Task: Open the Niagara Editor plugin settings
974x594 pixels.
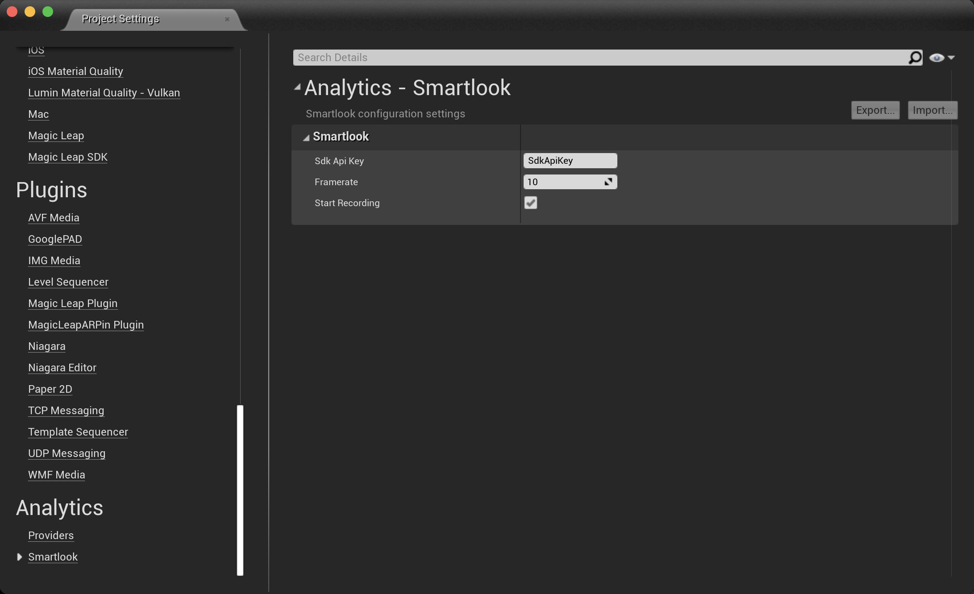Action: 62,368
